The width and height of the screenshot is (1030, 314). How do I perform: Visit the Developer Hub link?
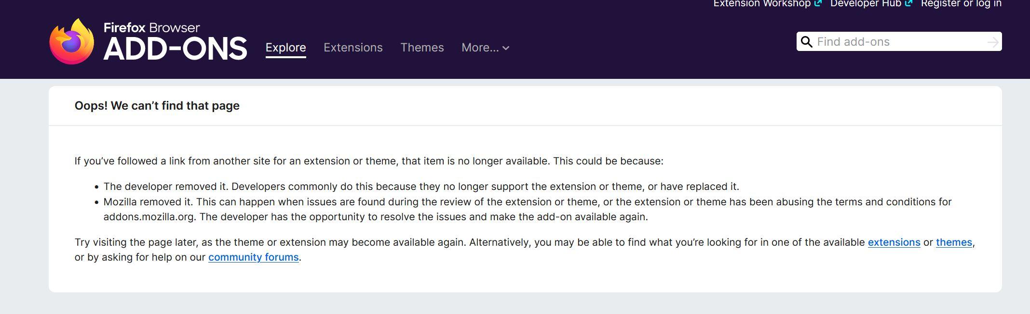[866, 4]
